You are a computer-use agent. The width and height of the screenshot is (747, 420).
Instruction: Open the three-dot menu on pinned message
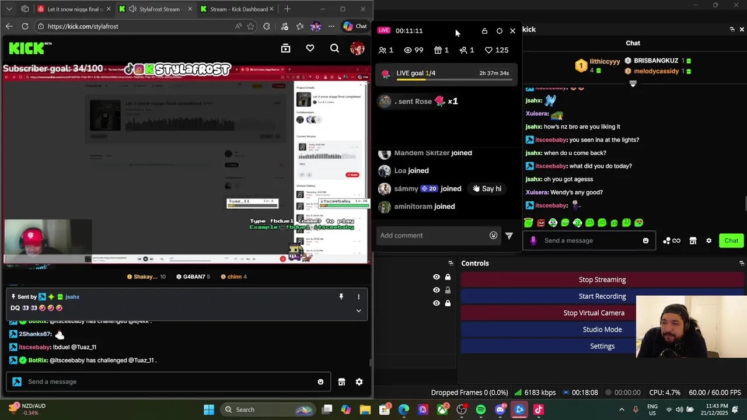pyautogui.click(x=359, y=297)
